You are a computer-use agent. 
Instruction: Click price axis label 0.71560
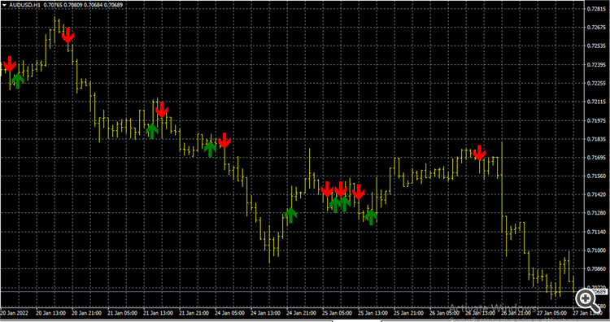tap(597, 176)
